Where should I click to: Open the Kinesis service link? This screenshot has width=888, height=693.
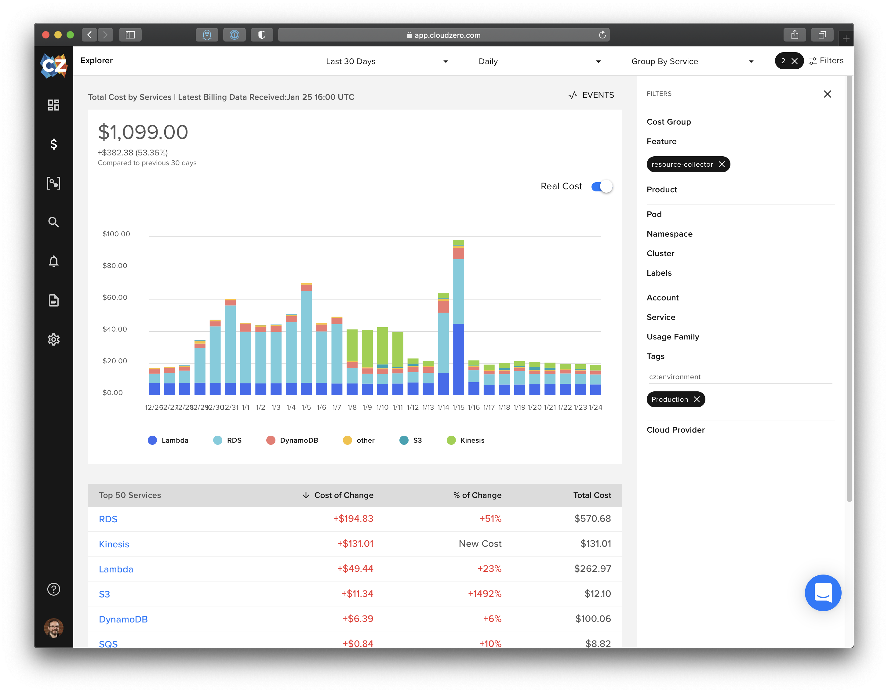(x=114, y=544)
